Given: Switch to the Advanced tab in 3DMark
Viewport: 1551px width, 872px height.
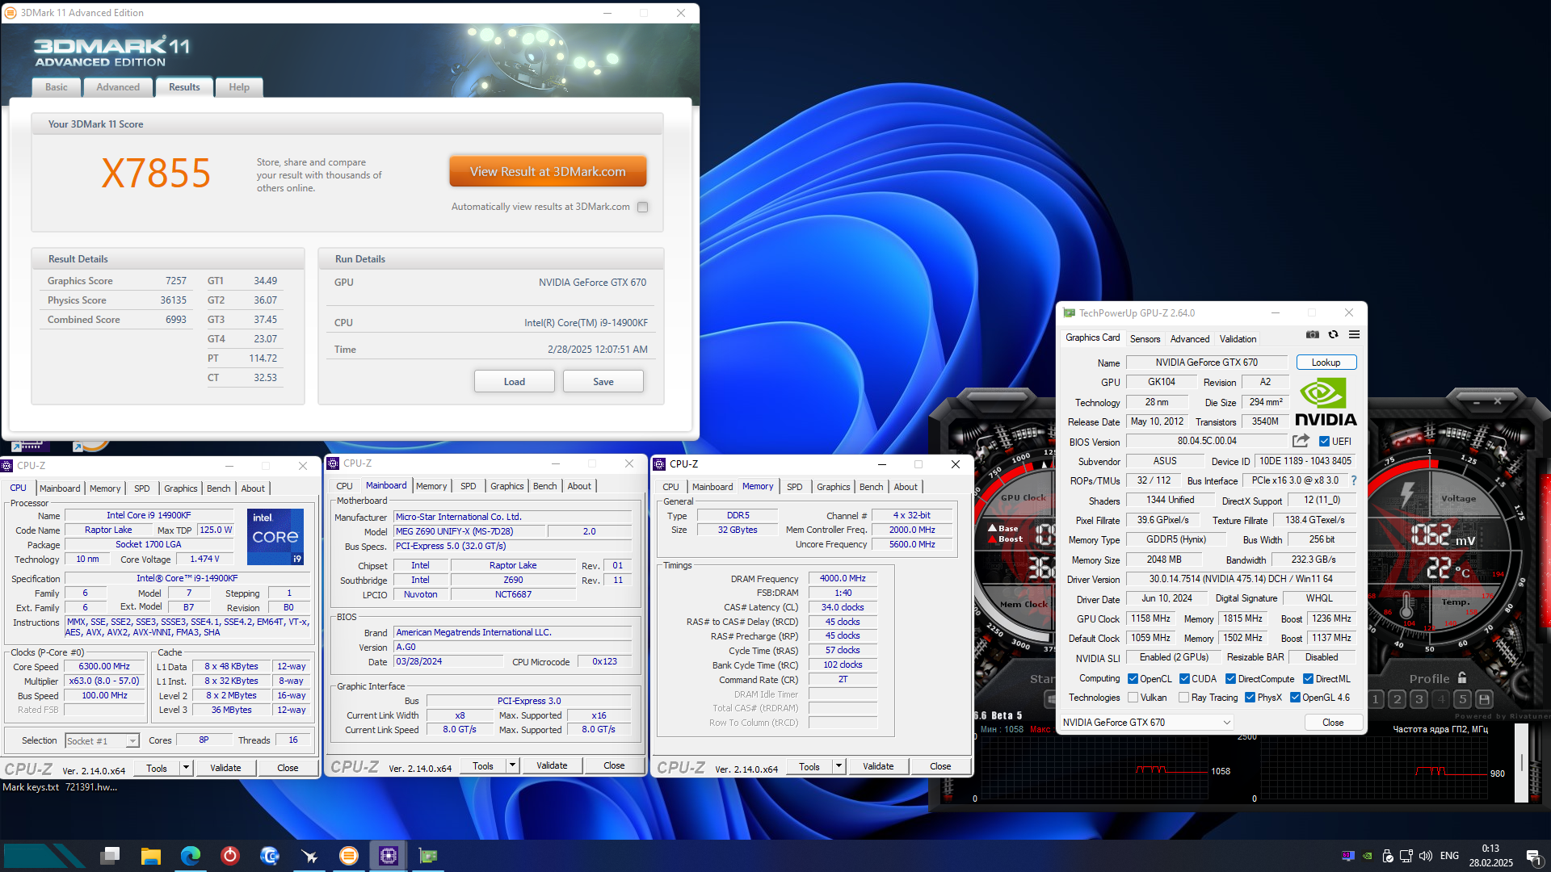Looking at the screenshot, I should pos(118,87).
